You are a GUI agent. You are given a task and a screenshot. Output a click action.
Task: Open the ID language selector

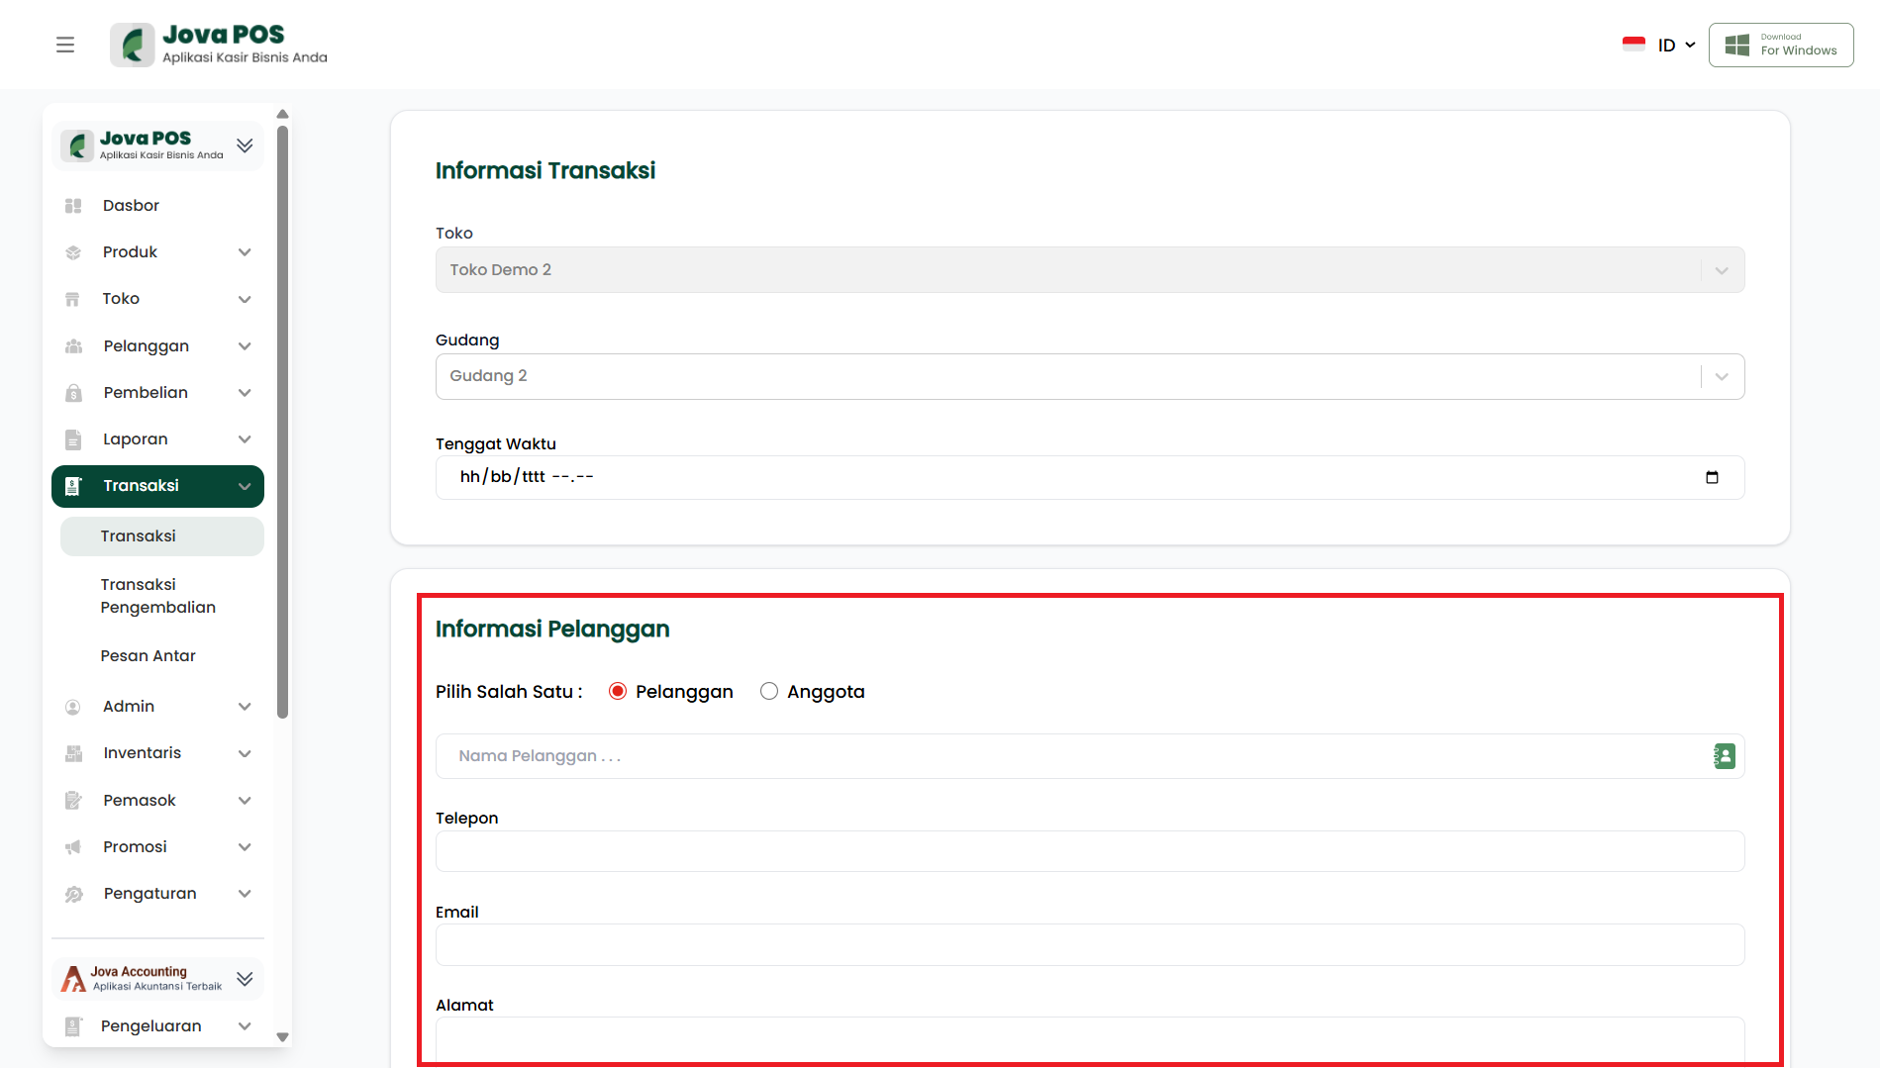(1659, 45)
